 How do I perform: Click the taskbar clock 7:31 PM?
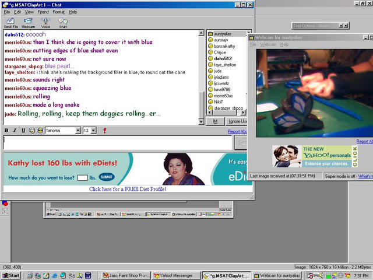tap(361, 276)
